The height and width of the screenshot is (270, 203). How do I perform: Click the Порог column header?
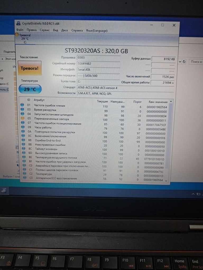pyautogui.click(x=137, y=102)
